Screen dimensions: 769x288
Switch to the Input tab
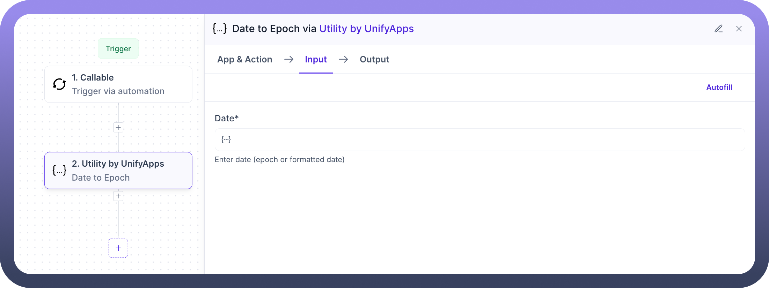(x=316, y=59)
